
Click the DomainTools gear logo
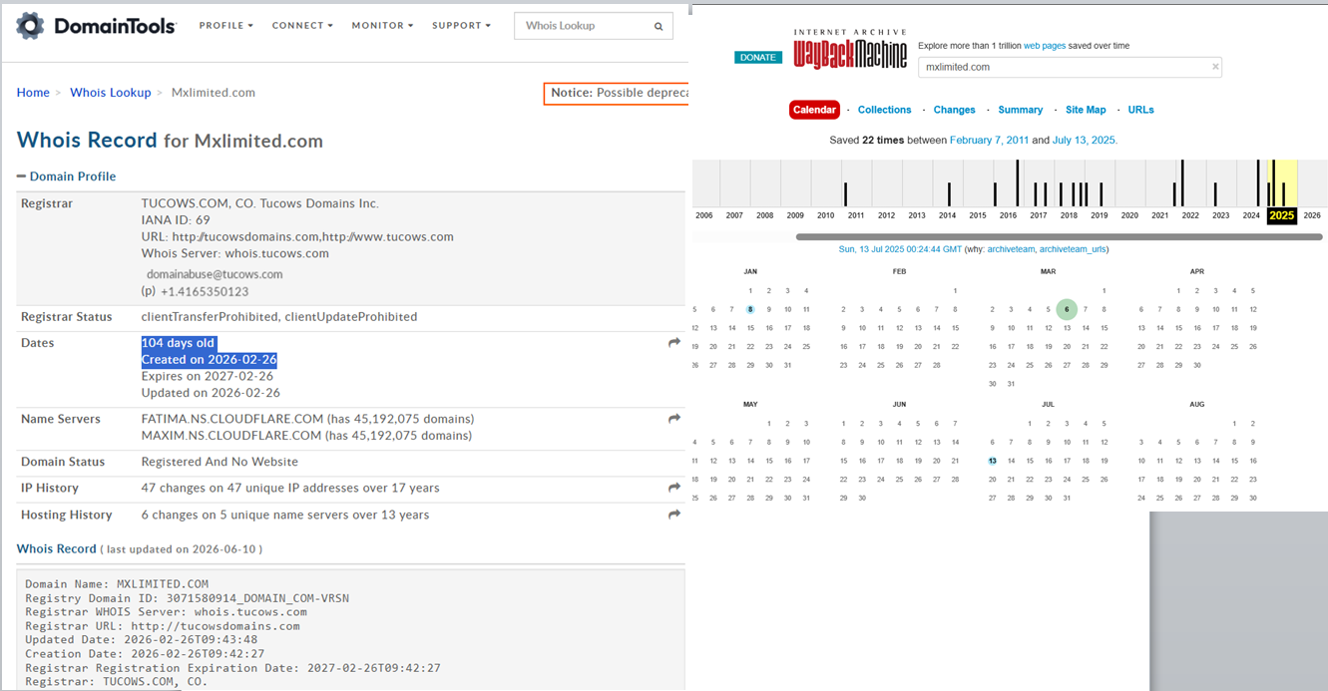click(x=30, y=26)
